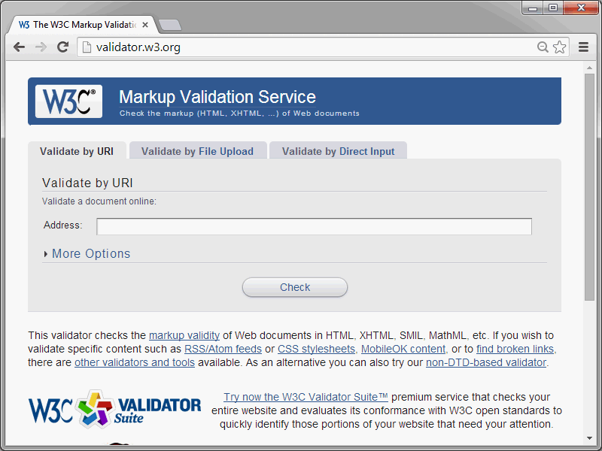Open the Chrome menu (three bars)
Screen dimensions: 602x451
[x=584, y=47]
